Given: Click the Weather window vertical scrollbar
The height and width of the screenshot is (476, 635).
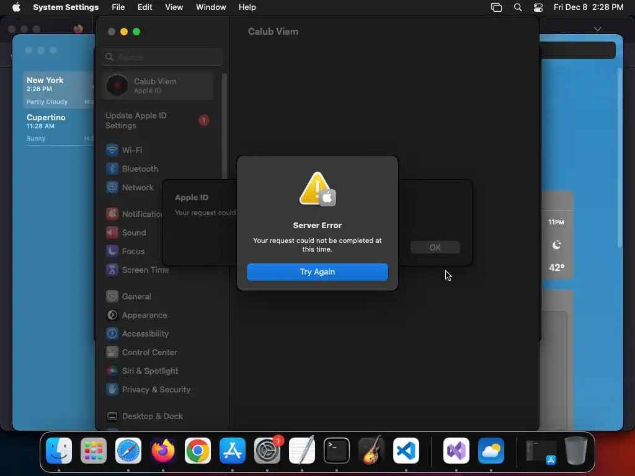Looking at the screenshot, I should click(x=619, y=158).
